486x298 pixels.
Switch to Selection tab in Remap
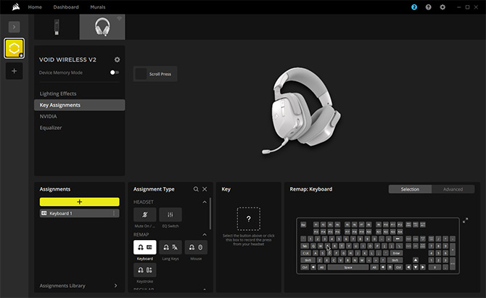point(410,189)
